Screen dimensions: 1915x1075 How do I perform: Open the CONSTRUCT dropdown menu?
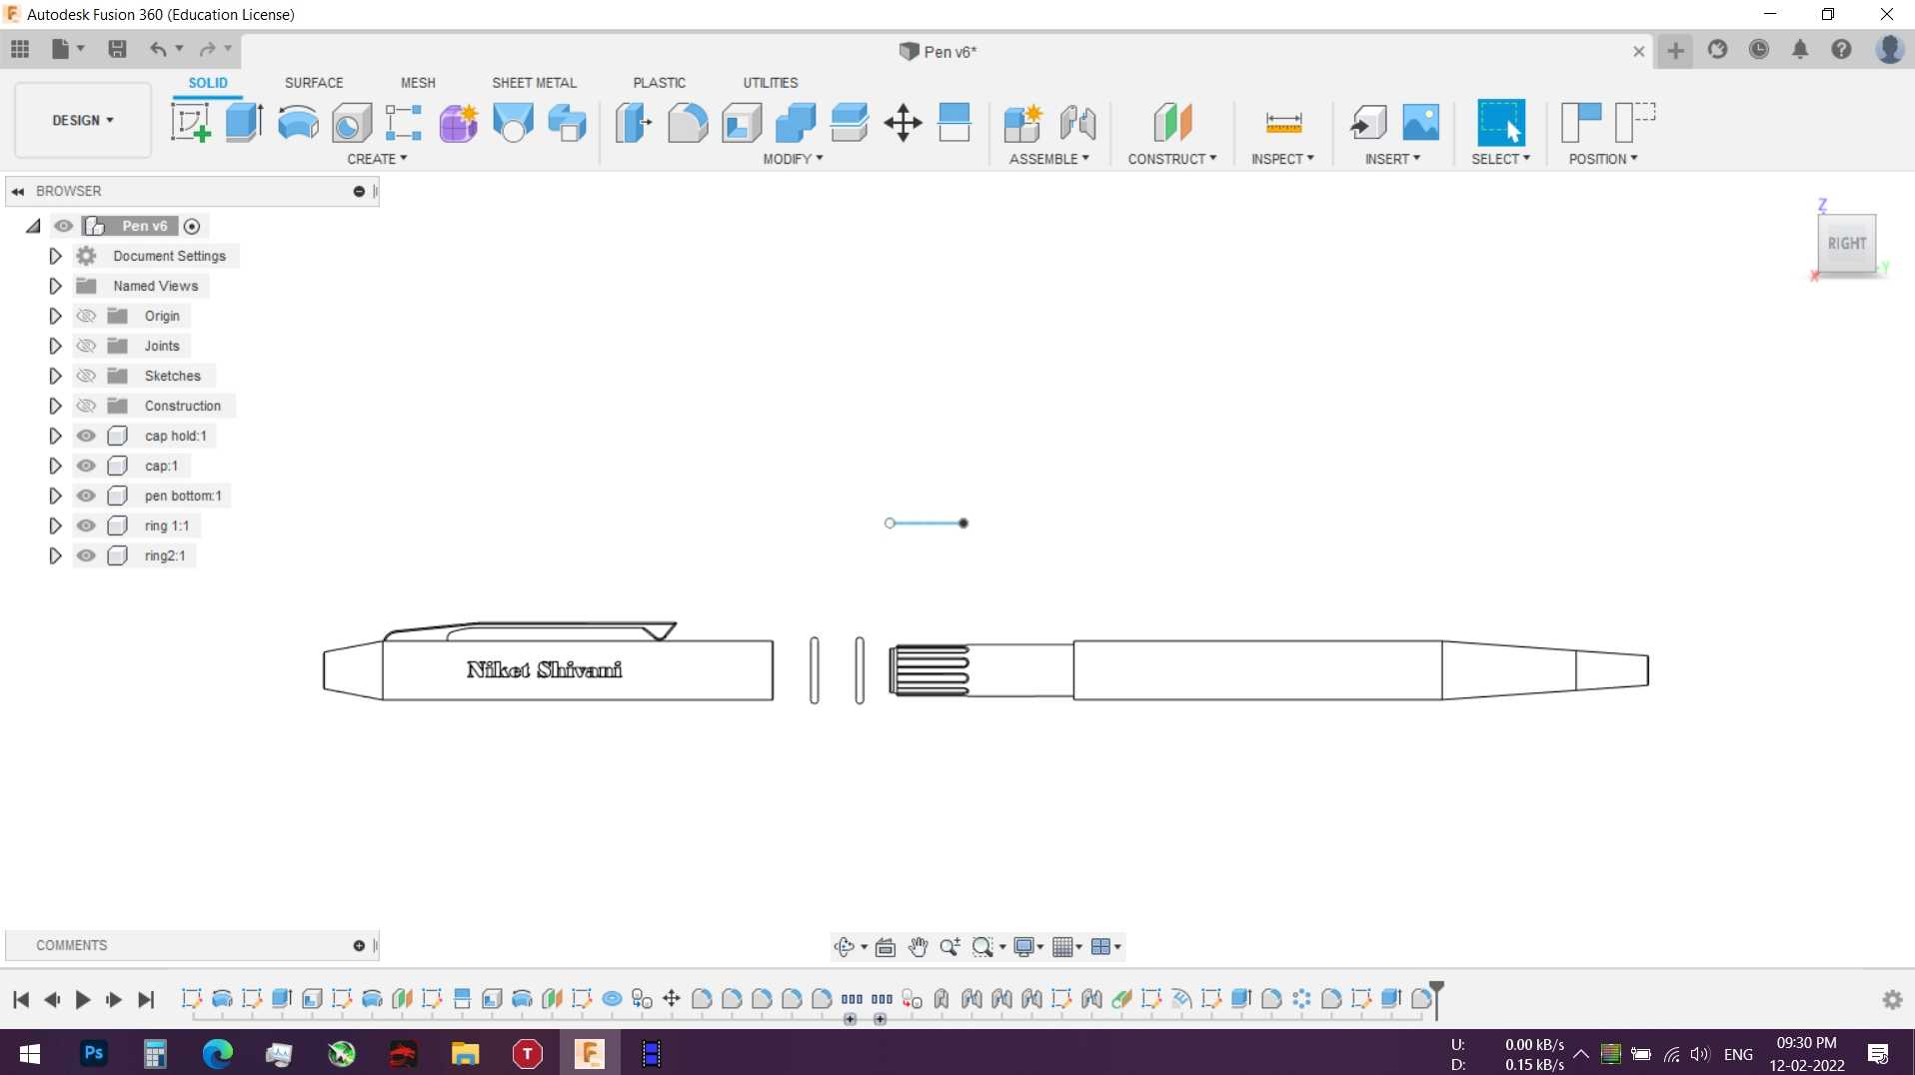(1172, 159)
